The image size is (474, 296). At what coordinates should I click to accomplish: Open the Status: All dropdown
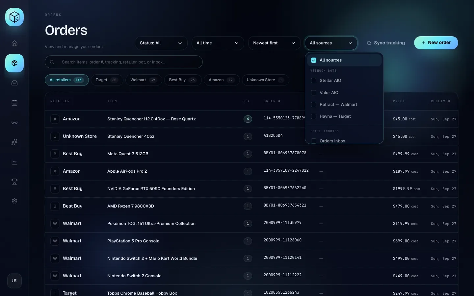pyautogui.click(x=161, y=43)
